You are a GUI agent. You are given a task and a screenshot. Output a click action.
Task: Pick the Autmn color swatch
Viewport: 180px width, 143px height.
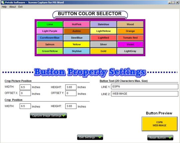[77, 31]
